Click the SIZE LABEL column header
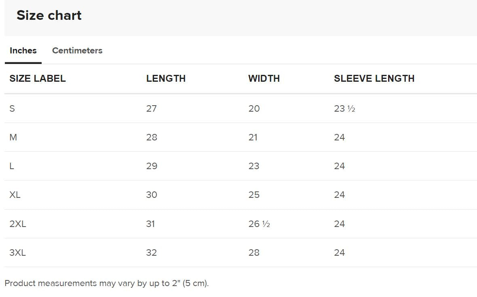This screenshot has width=477, height=297. pos(38,78)
